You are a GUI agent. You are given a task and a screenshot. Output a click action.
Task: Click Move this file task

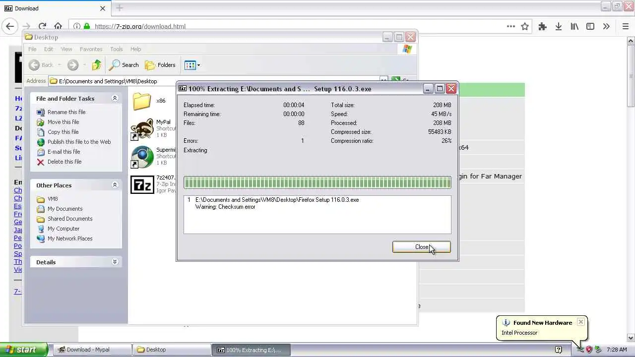63,122
